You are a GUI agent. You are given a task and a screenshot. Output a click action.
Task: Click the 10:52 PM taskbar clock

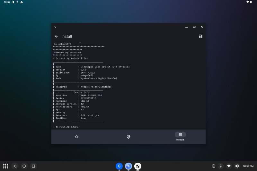click(248, 166)
